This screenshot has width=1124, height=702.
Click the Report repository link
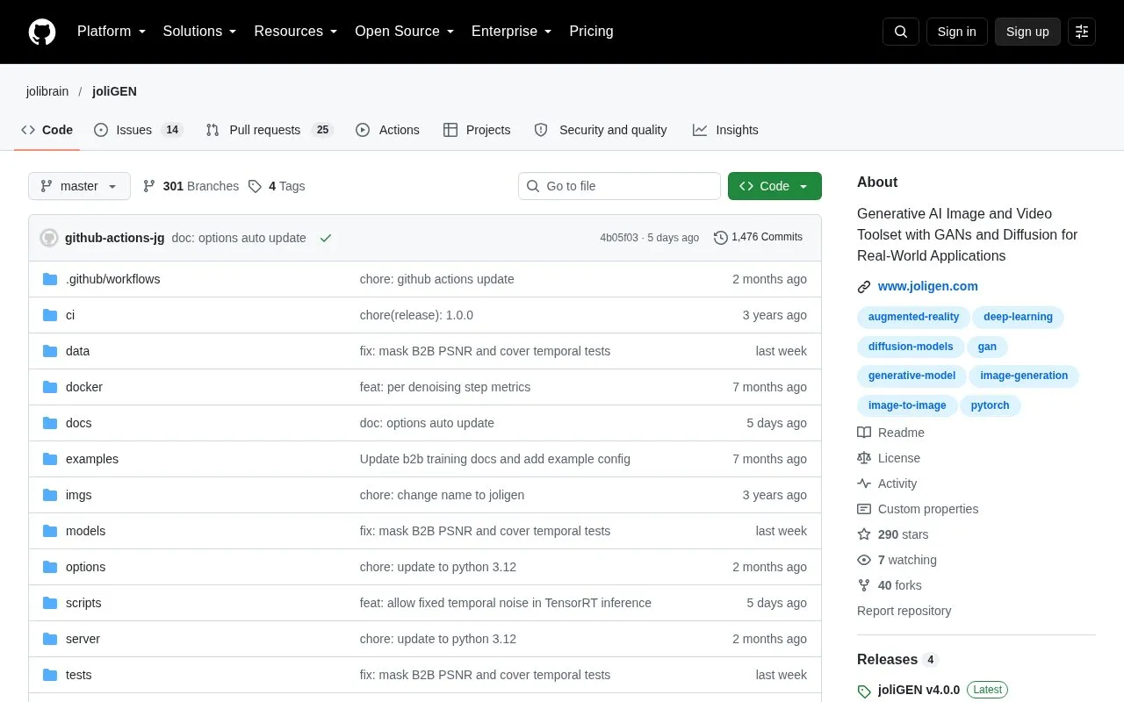[904, 611]
